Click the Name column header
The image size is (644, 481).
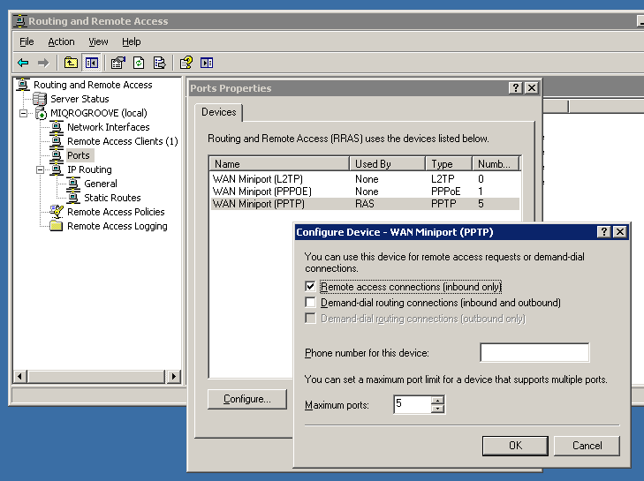click(x=279, y=164)
